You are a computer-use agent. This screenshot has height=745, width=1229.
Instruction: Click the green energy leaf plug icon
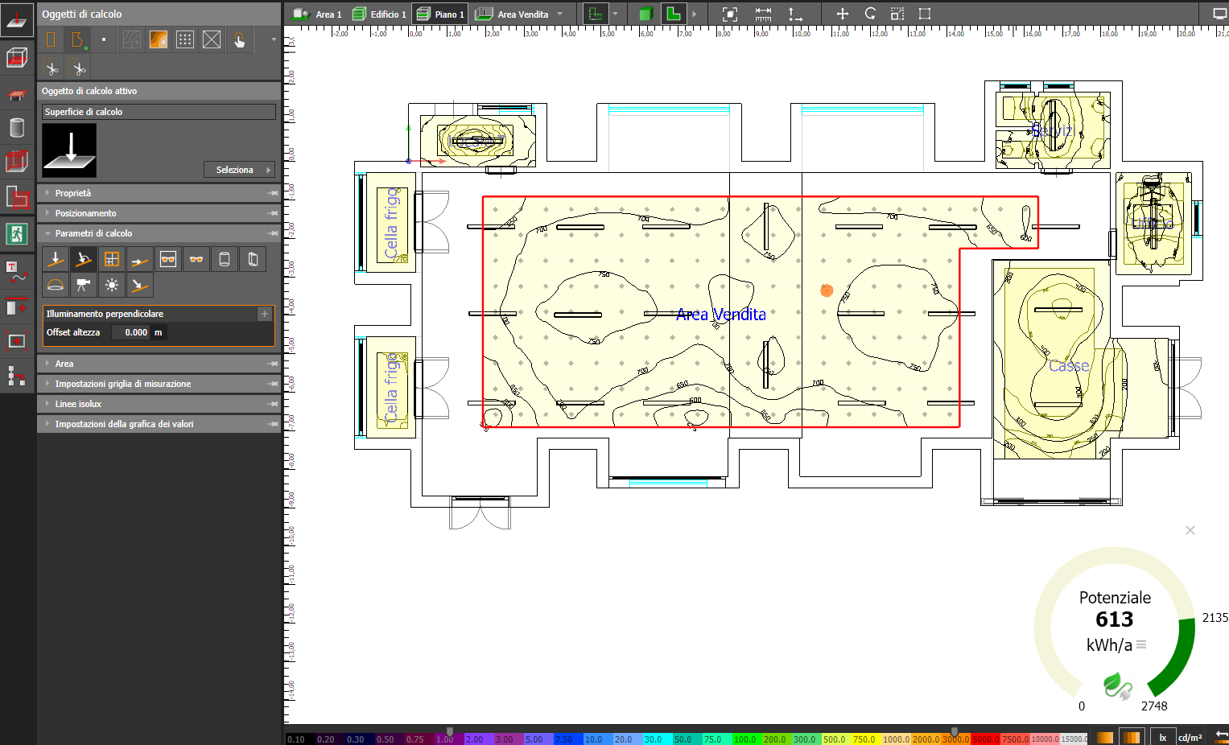coord(1117,686)
